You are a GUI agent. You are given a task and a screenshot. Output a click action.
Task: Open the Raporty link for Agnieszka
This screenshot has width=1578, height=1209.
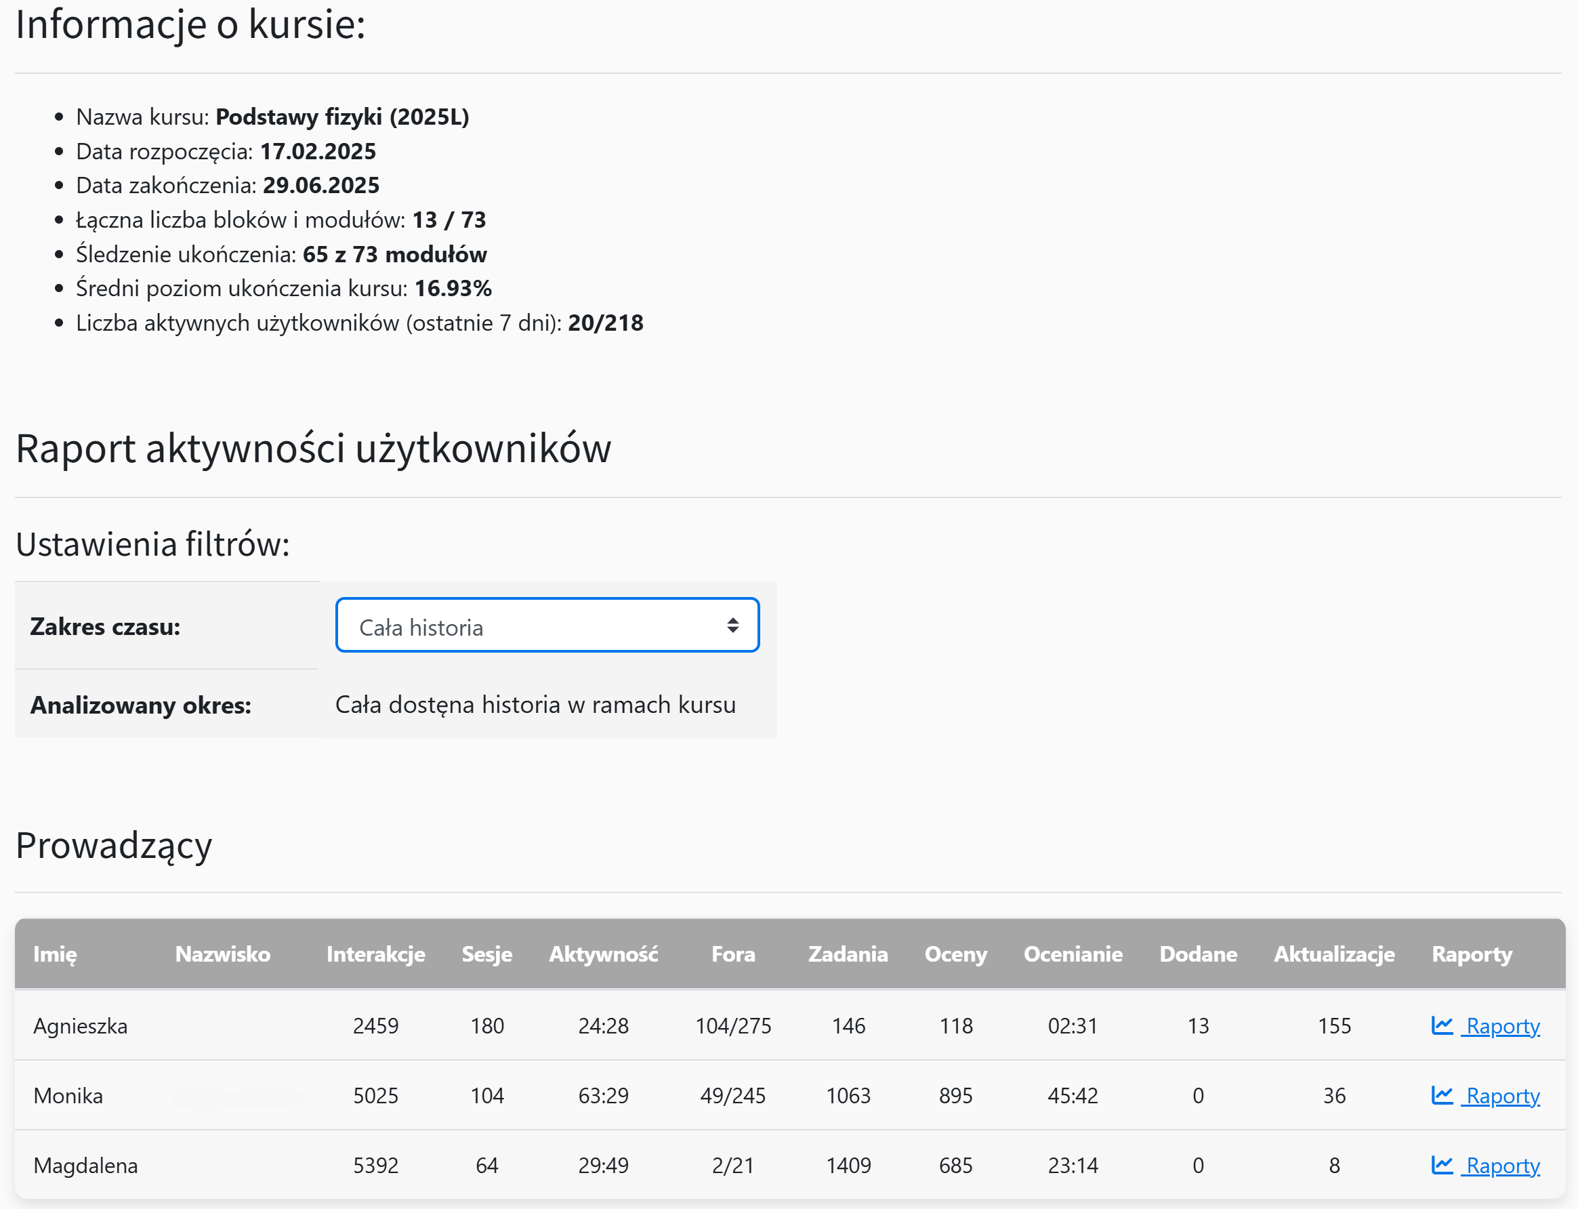point(1502,1026)
